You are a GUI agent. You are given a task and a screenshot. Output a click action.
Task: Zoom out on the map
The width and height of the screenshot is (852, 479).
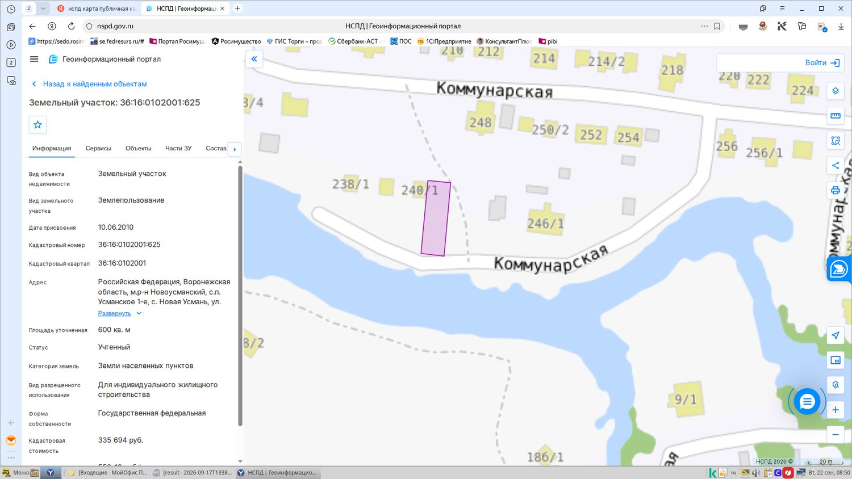coord(835,435)
